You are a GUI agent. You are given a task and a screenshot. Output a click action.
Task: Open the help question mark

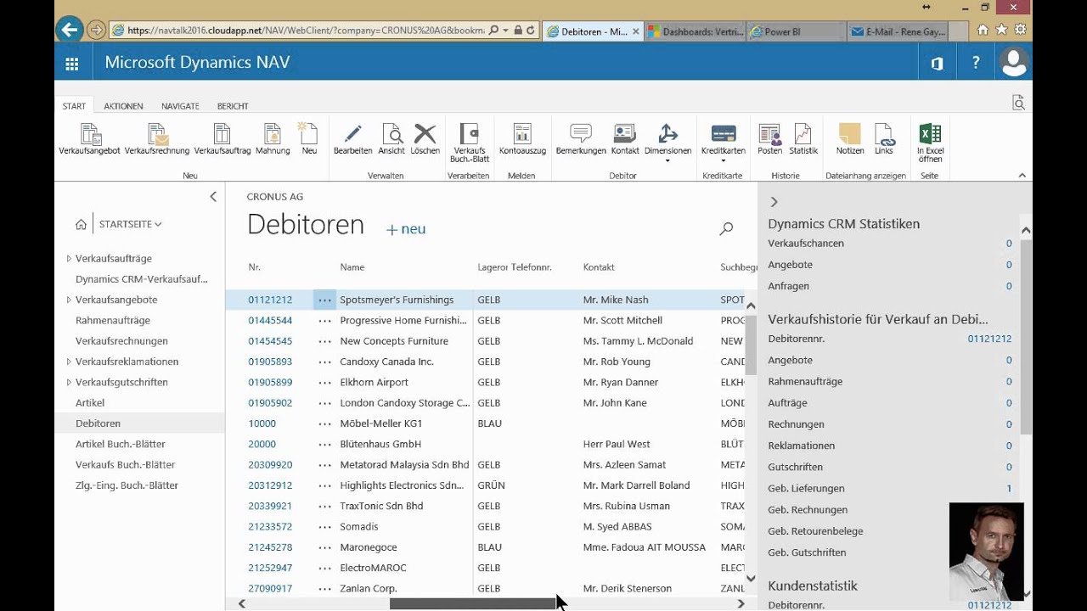976,63
